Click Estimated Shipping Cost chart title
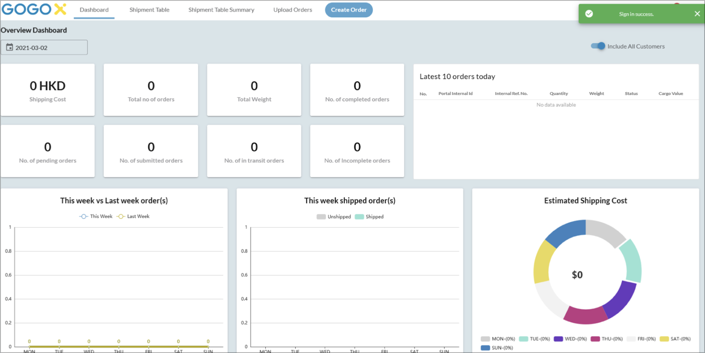Image resolution: width=705 pixels, height=353 pixels. [586, 201]
